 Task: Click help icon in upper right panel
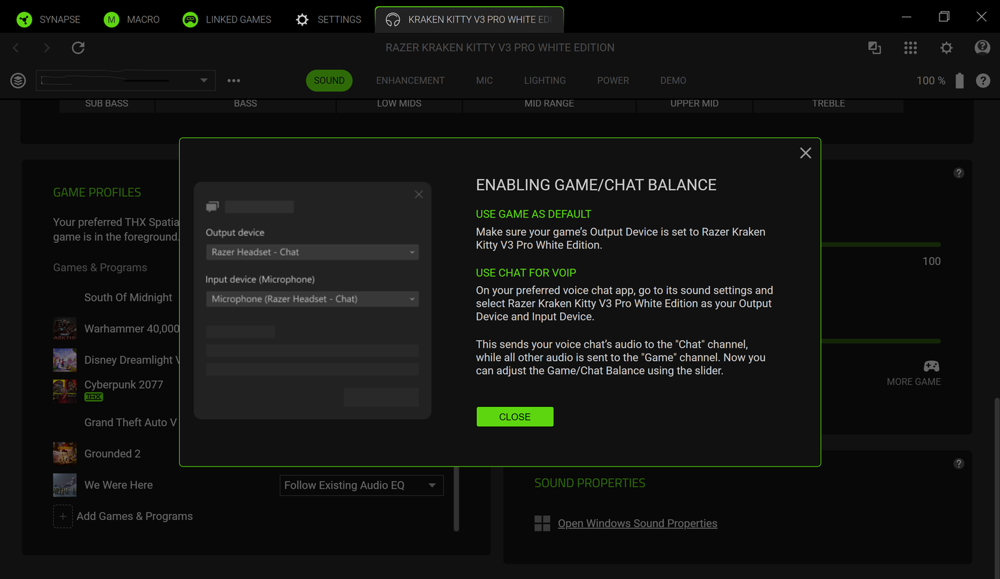point(959,173)
